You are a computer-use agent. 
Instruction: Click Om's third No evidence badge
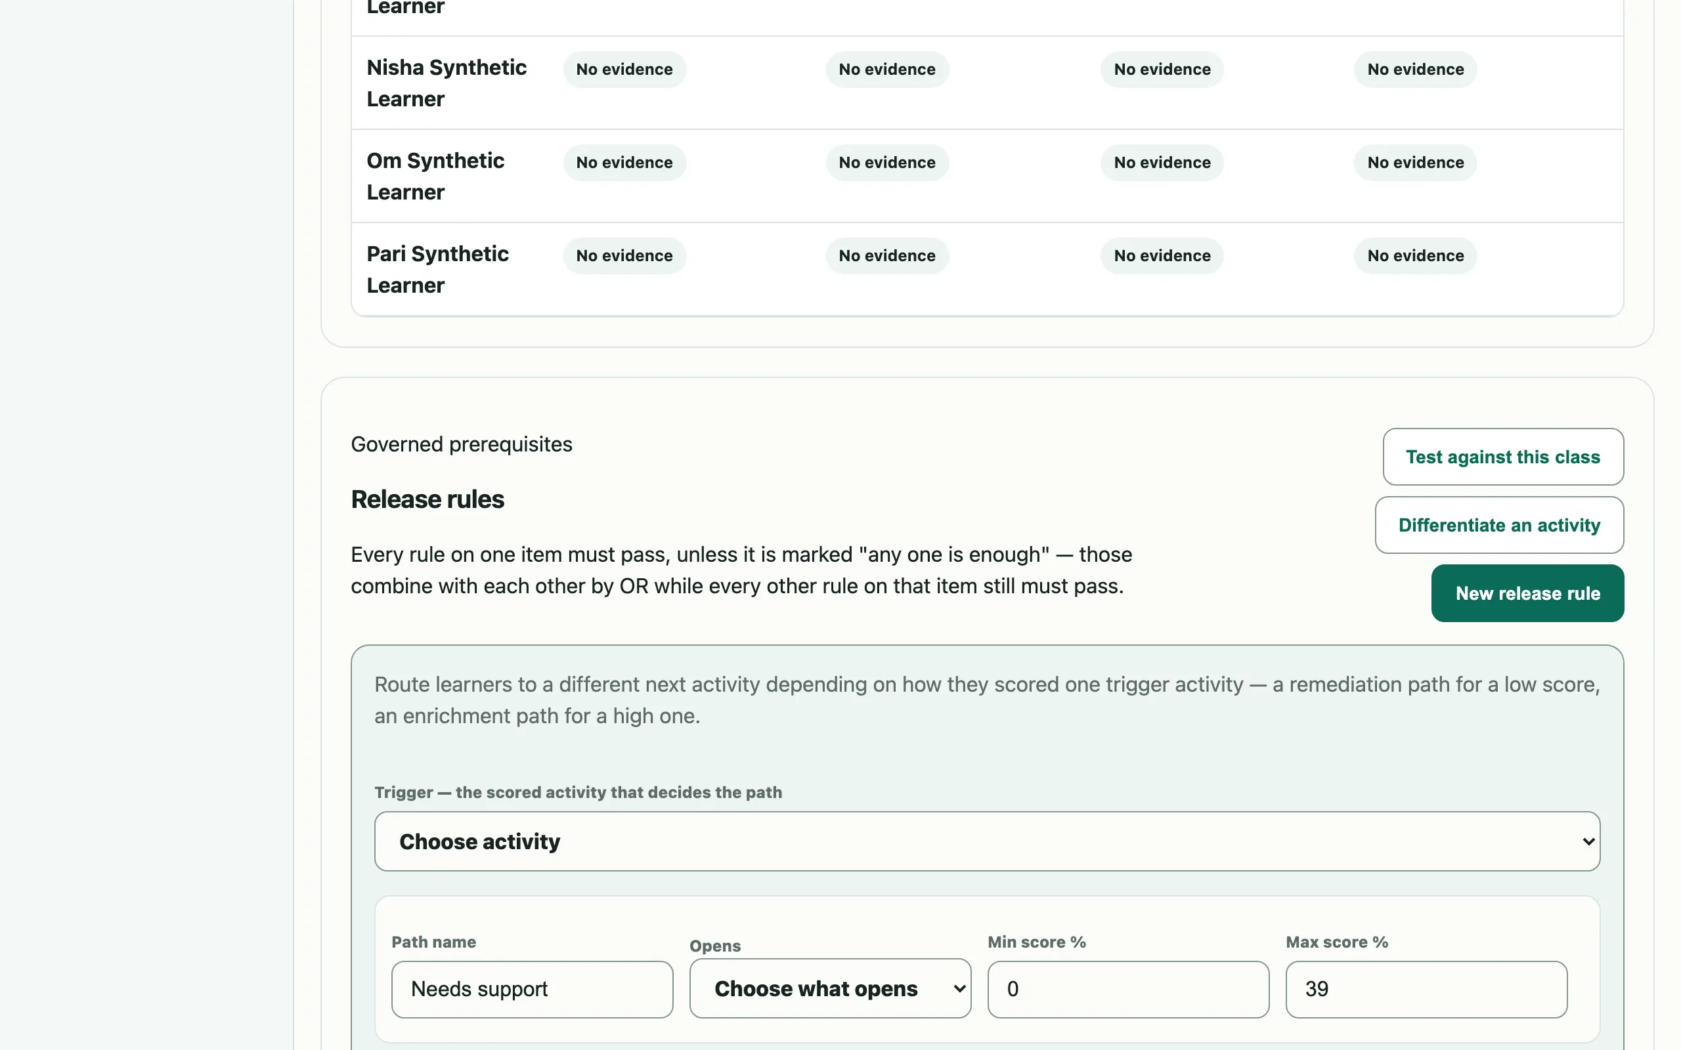pos(1162,163)
